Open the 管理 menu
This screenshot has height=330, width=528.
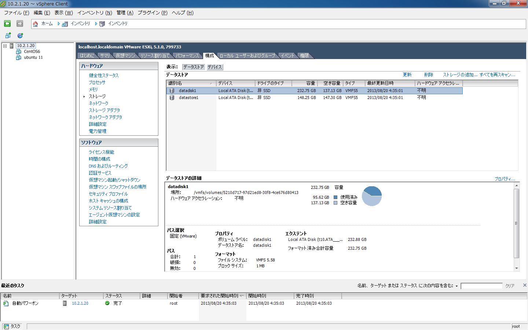[x=125, y=12]
